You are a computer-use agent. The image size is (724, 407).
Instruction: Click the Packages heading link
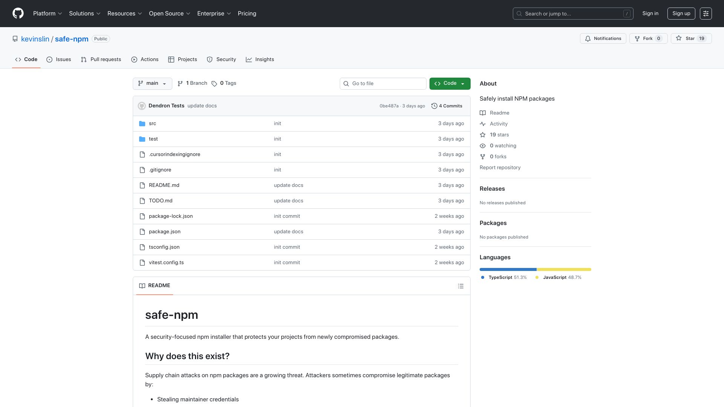tap(493, 223)
